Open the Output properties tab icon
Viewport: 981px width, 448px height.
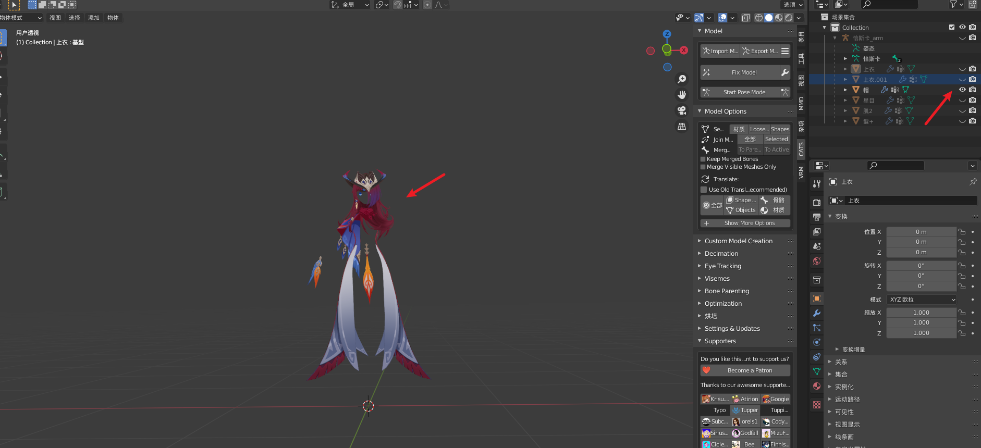tap(817, 217)
